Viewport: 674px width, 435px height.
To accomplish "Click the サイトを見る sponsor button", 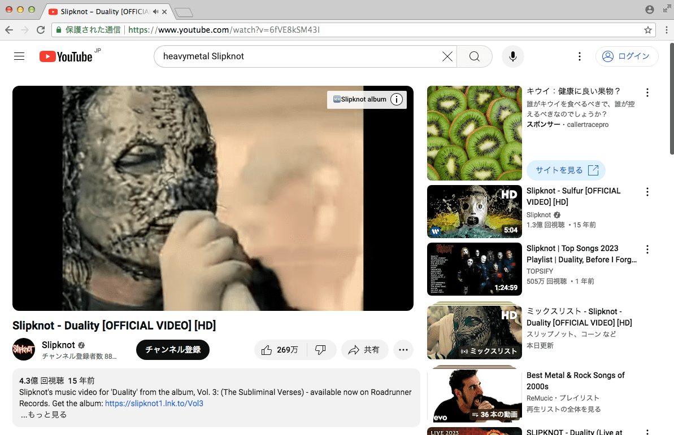I will [x=566, y=170].
